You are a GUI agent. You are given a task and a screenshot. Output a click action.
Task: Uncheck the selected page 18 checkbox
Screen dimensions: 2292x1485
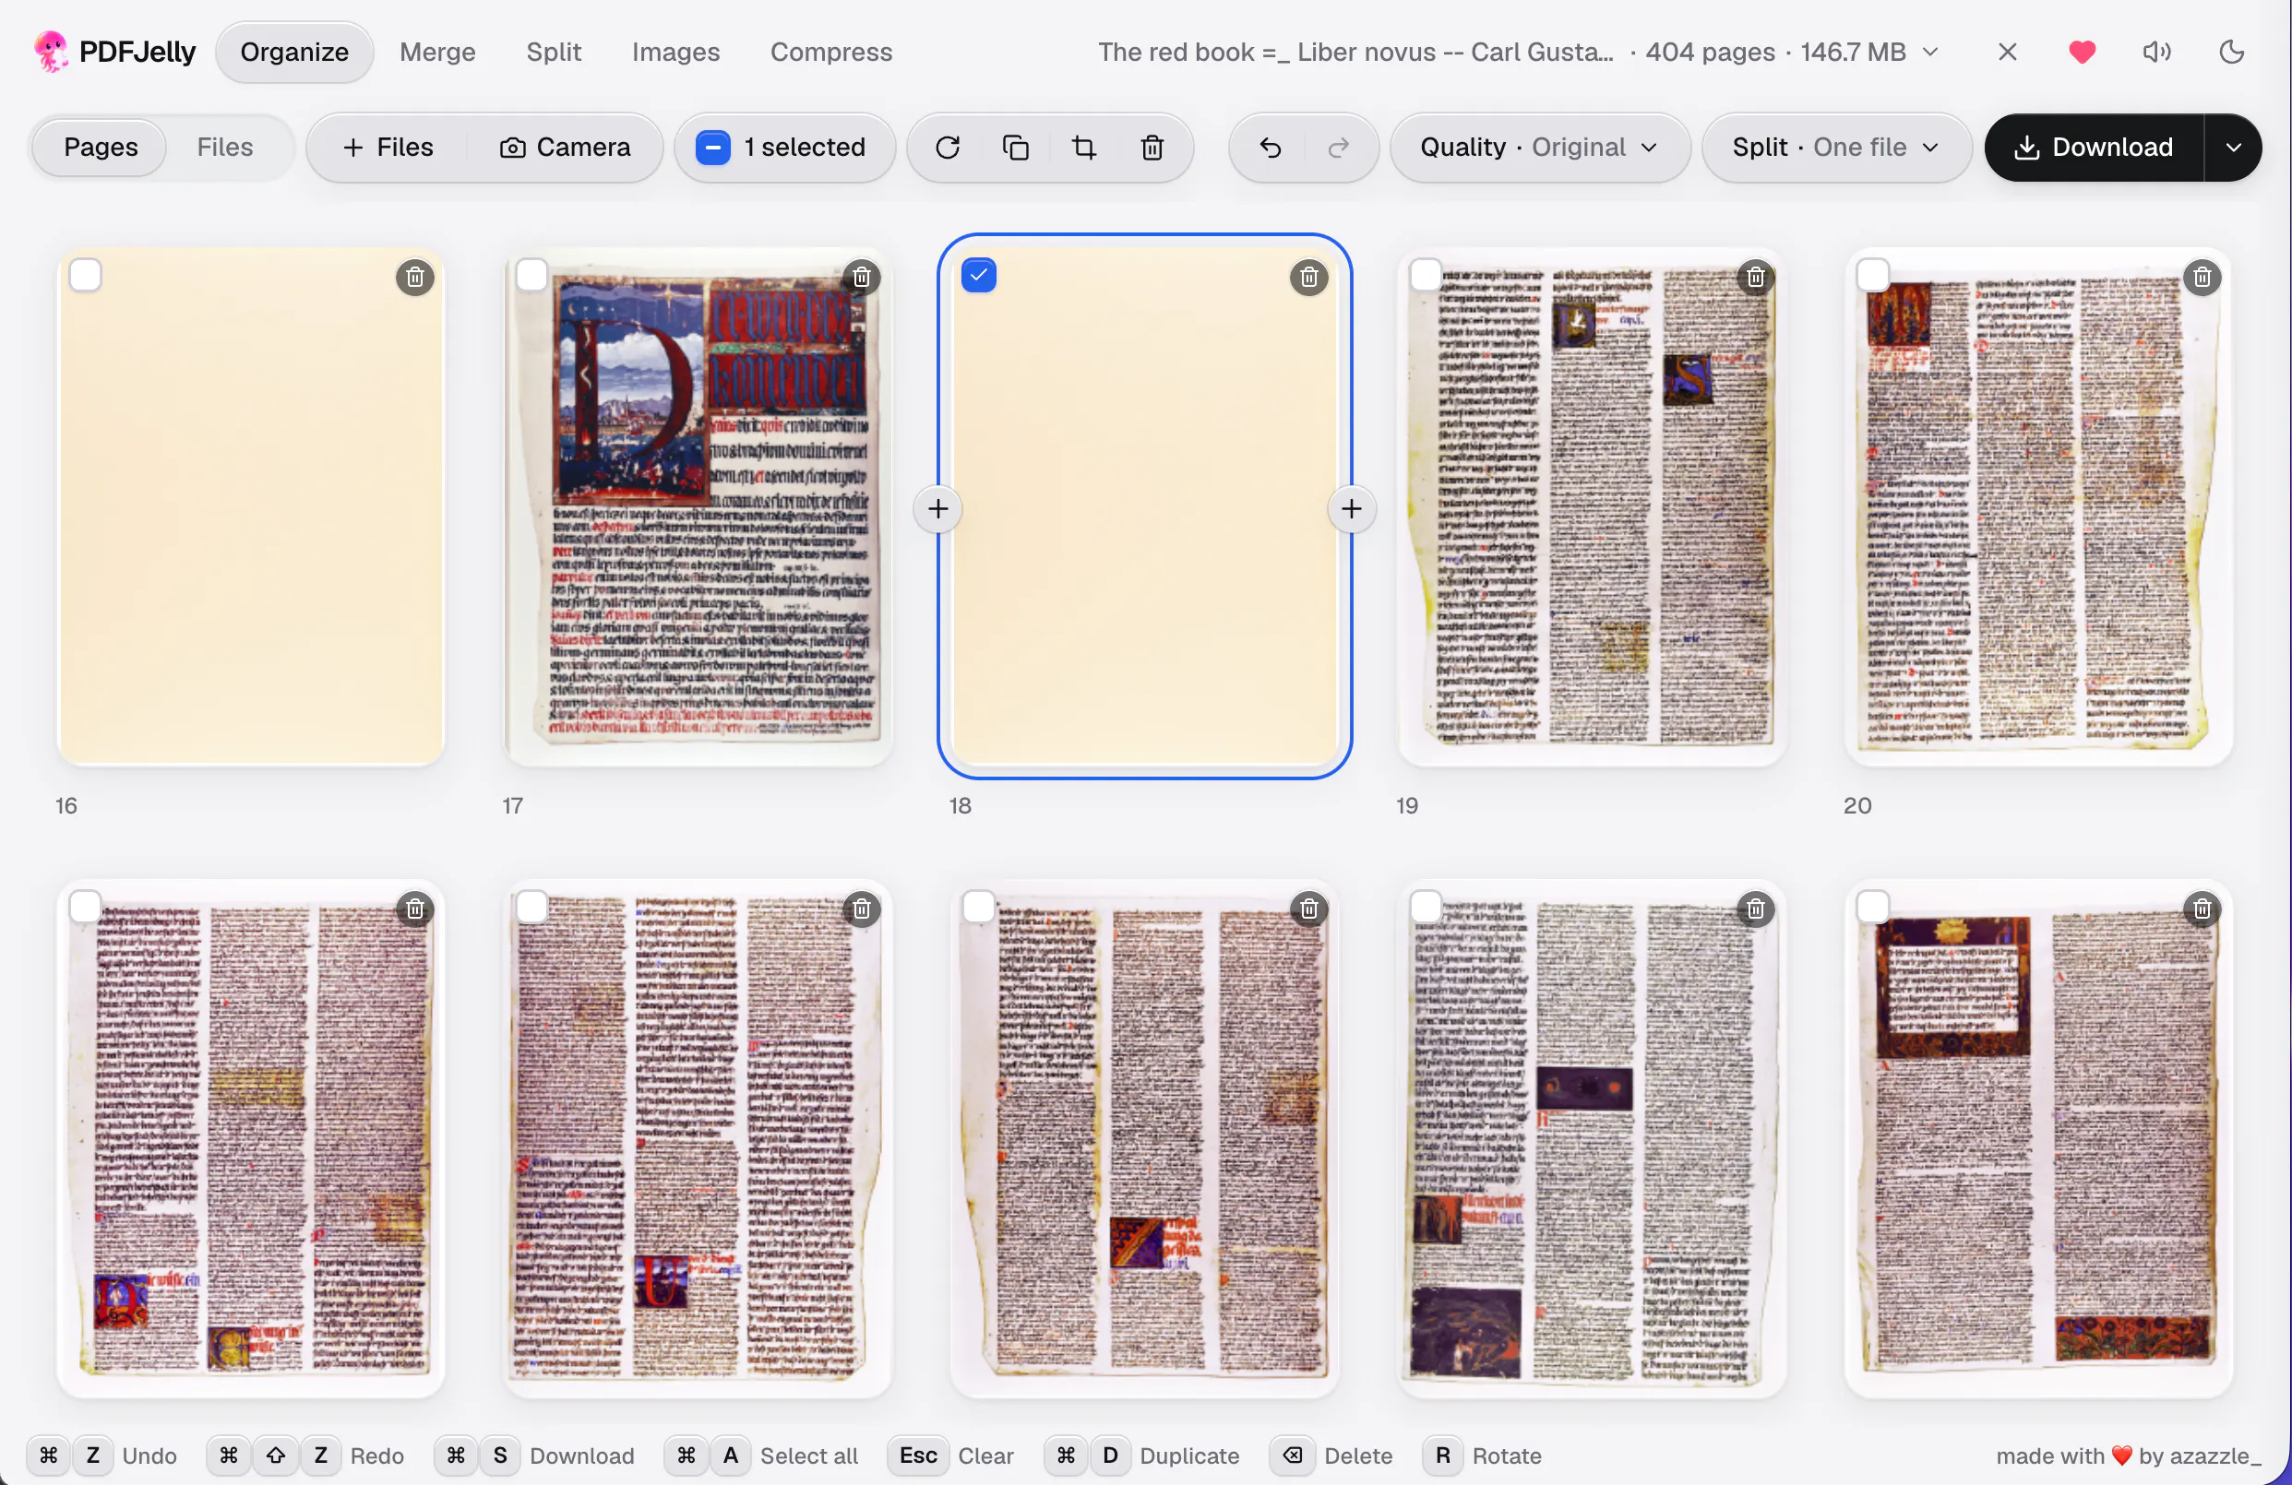(978, 275)
